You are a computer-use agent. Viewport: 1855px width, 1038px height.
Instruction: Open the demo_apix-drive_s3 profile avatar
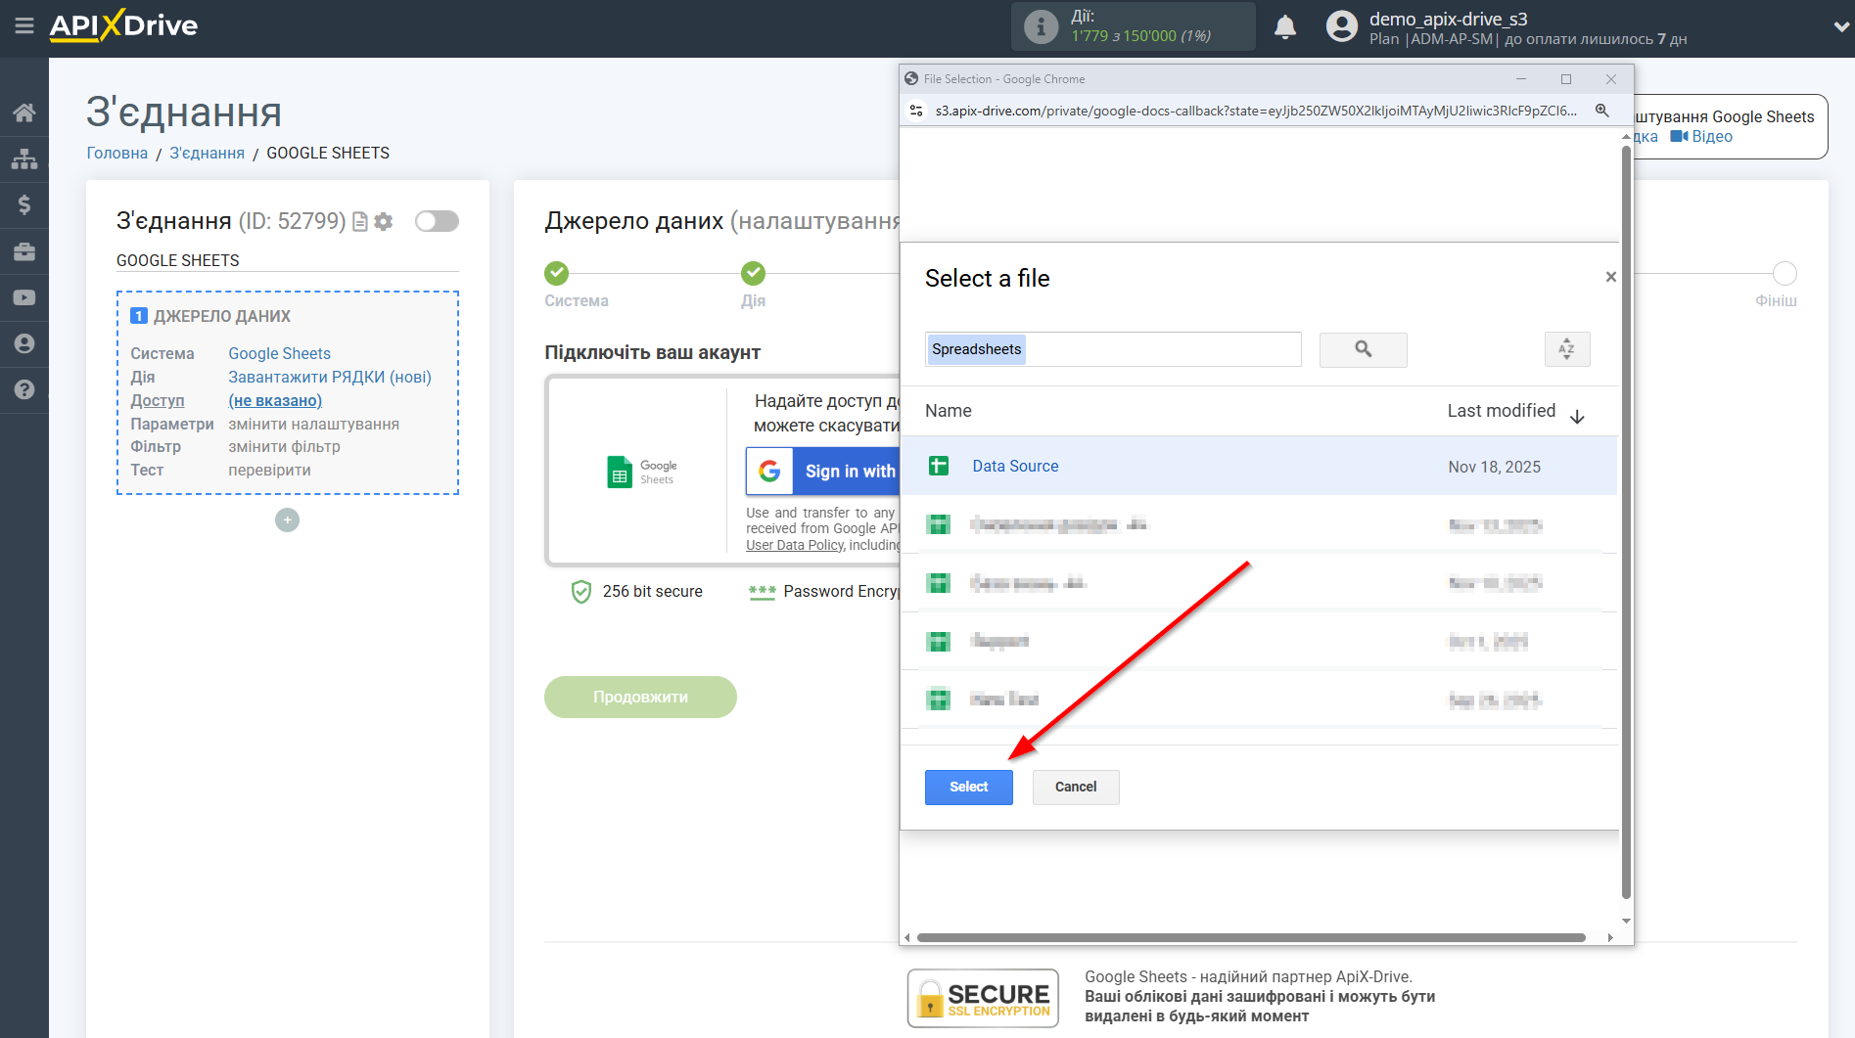point(1341,26)
